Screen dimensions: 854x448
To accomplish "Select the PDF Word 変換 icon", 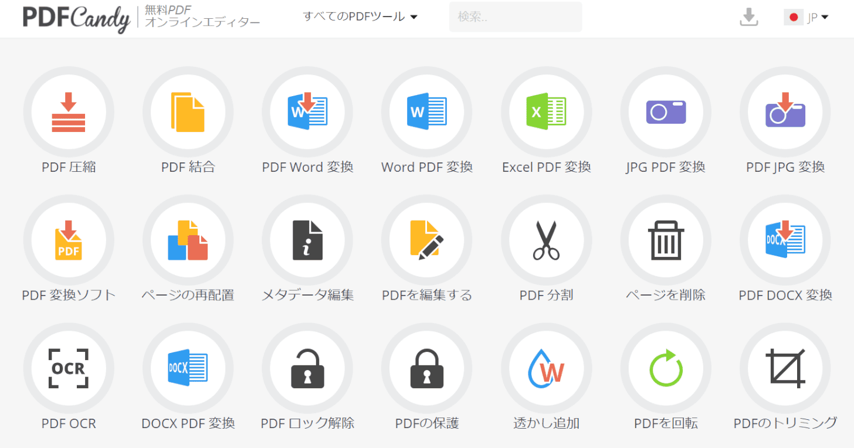I will point(307,112).
